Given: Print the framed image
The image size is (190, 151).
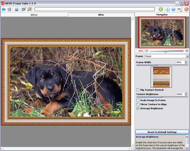Looking at the screenshot, I should (x=17, y=9).
